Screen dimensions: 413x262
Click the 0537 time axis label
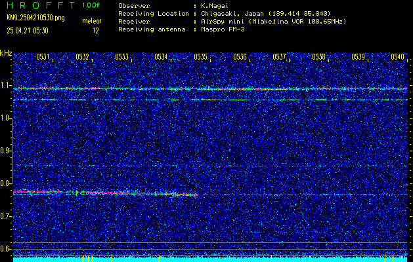click(279, 57)
